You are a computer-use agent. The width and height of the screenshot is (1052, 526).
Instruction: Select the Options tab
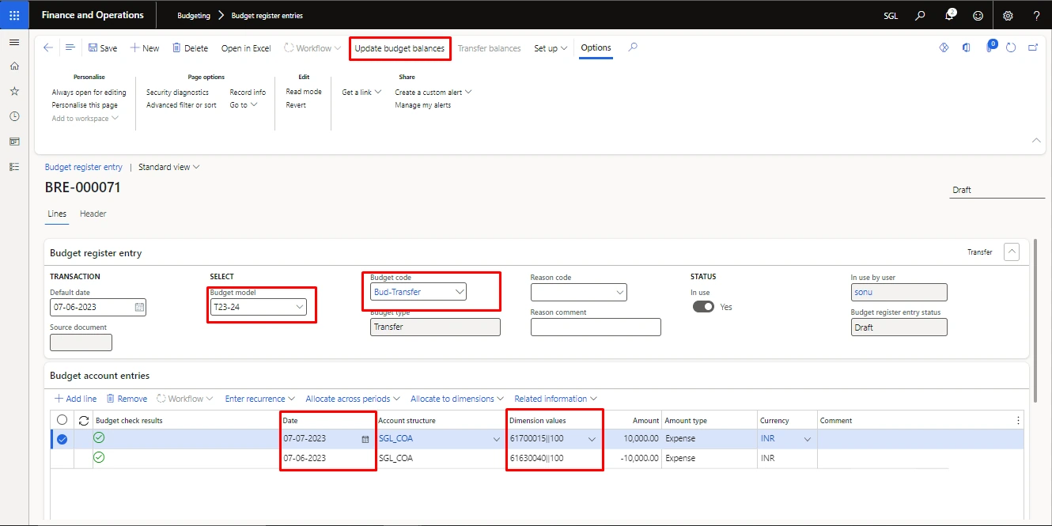click(x=596, y=47)
